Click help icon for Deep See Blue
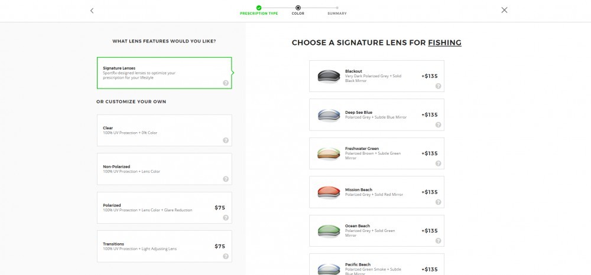Image resolution: width=591 pixels, height=275 pixels. (438, 125)
